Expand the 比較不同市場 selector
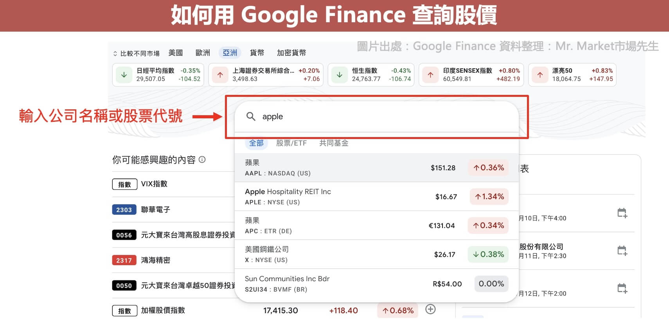Viewport: 669px width, 321px height. point(137,53)
